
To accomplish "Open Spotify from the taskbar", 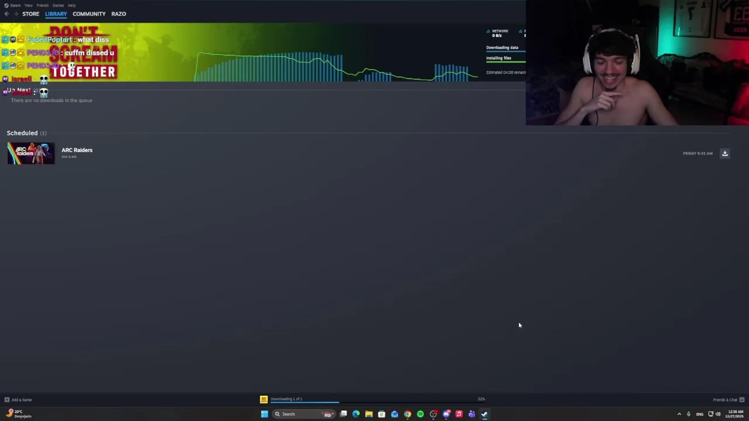I will 420,414.
